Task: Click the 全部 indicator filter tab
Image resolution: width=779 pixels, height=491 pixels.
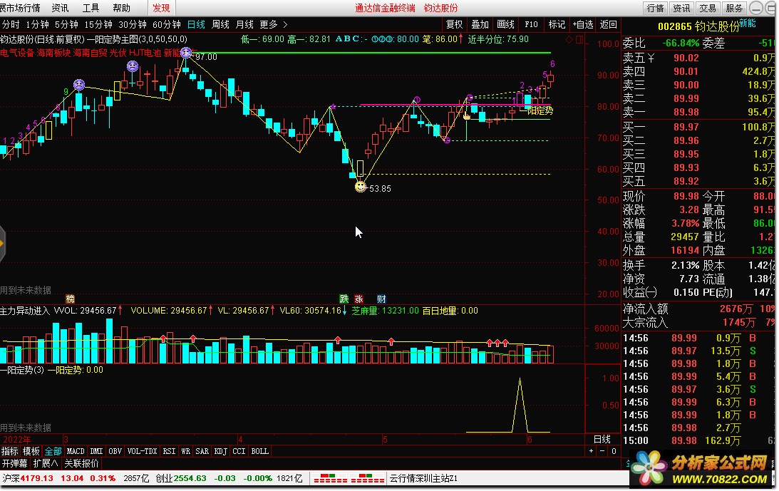Action: tap(53, 451)
